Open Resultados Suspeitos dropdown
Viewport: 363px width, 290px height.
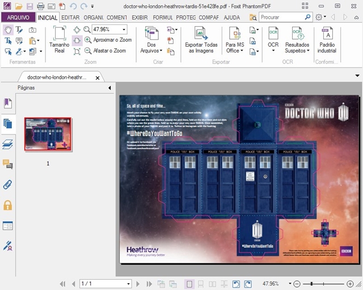[x=297, y=40]
